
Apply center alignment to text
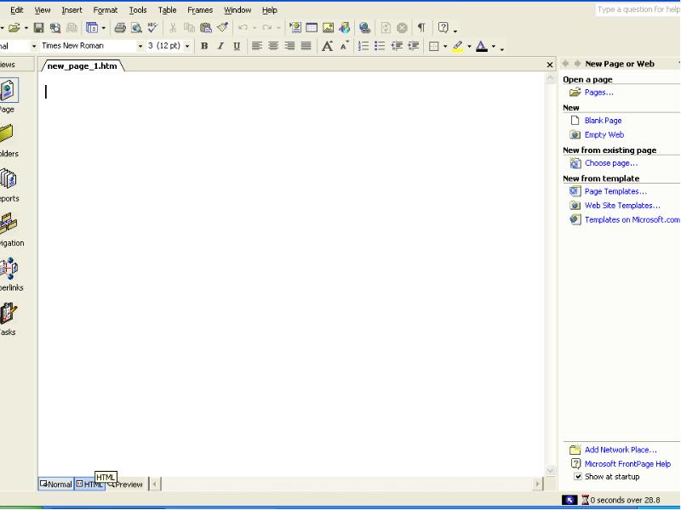tap(273, 46)
